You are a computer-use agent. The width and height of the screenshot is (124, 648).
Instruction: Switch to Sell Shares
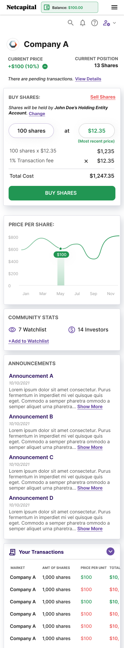pyautogui.click(x=103, y=97)
